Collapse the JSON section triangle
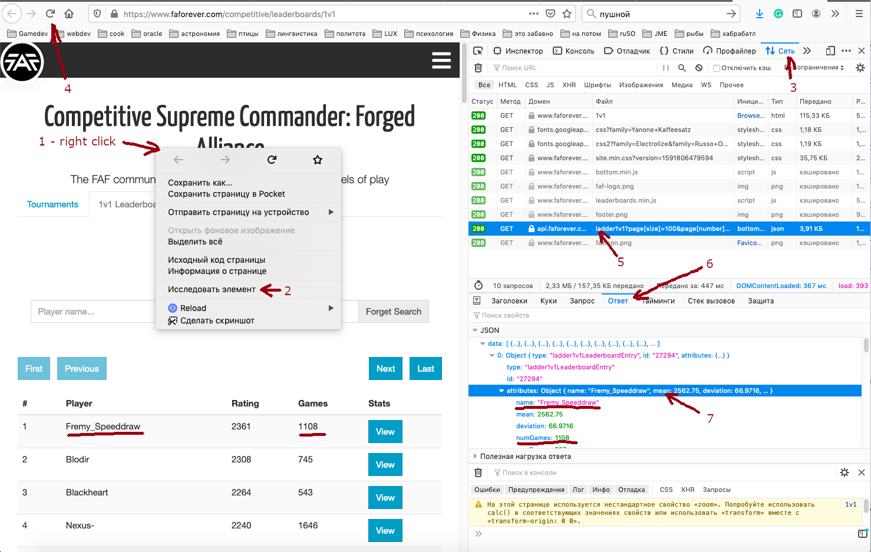Screen dimensions: 871x552 tap(475, 330)
